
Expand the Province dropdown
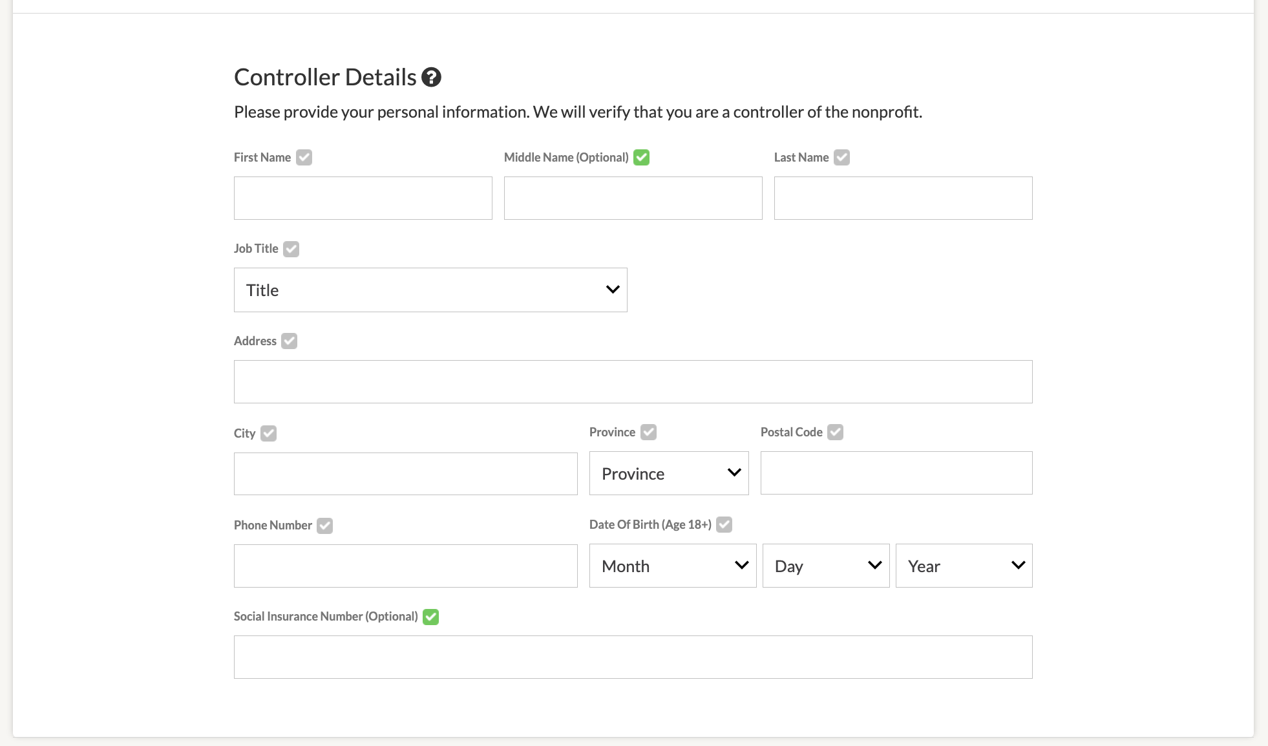click(x=669, y=473)
